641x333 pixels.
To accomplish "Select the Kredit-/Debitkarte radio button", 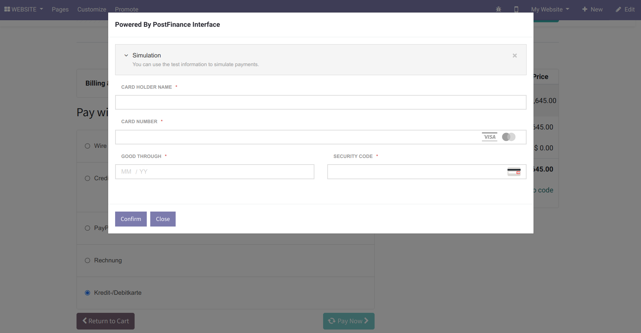I will click(88, 293).
